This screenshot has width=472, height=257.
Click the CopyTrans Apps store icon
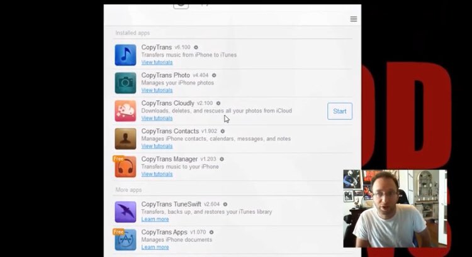click(x=125, y=240)
